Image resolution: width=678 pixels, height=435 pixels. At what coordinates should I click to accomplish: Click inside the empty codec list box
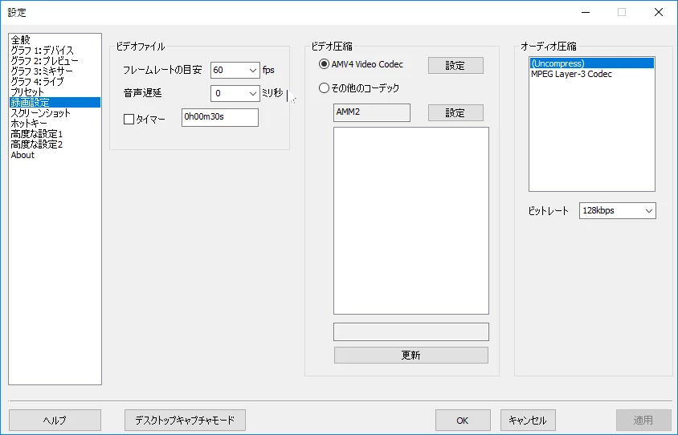click(x=411, y=221)
